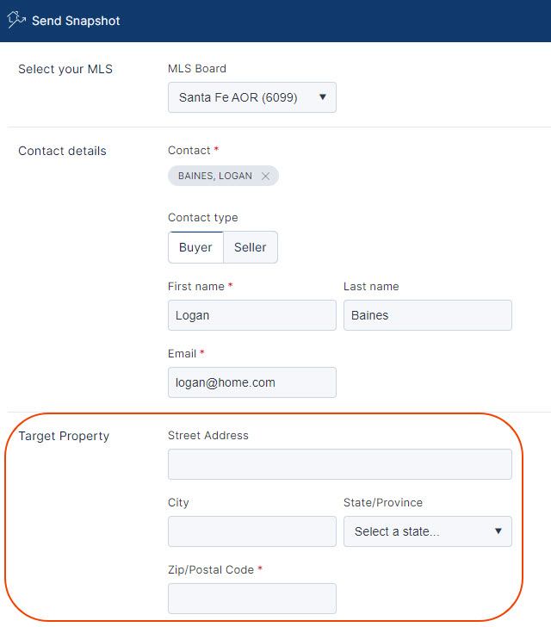Select Seller contact type
551x627 pixels.
pyautogui.click(x=251, y=247)
